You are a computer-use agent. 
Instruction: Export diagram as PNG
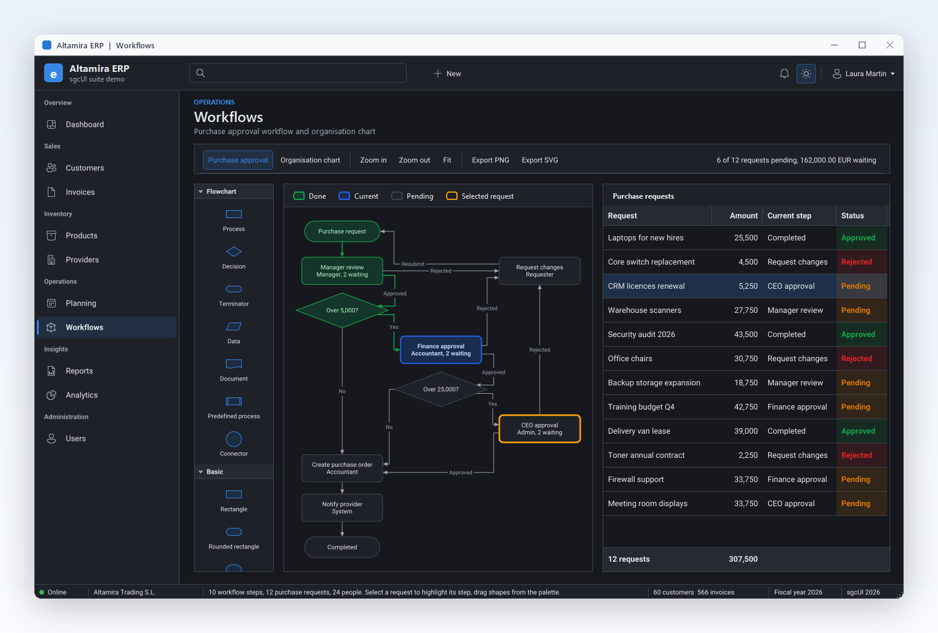491,160
